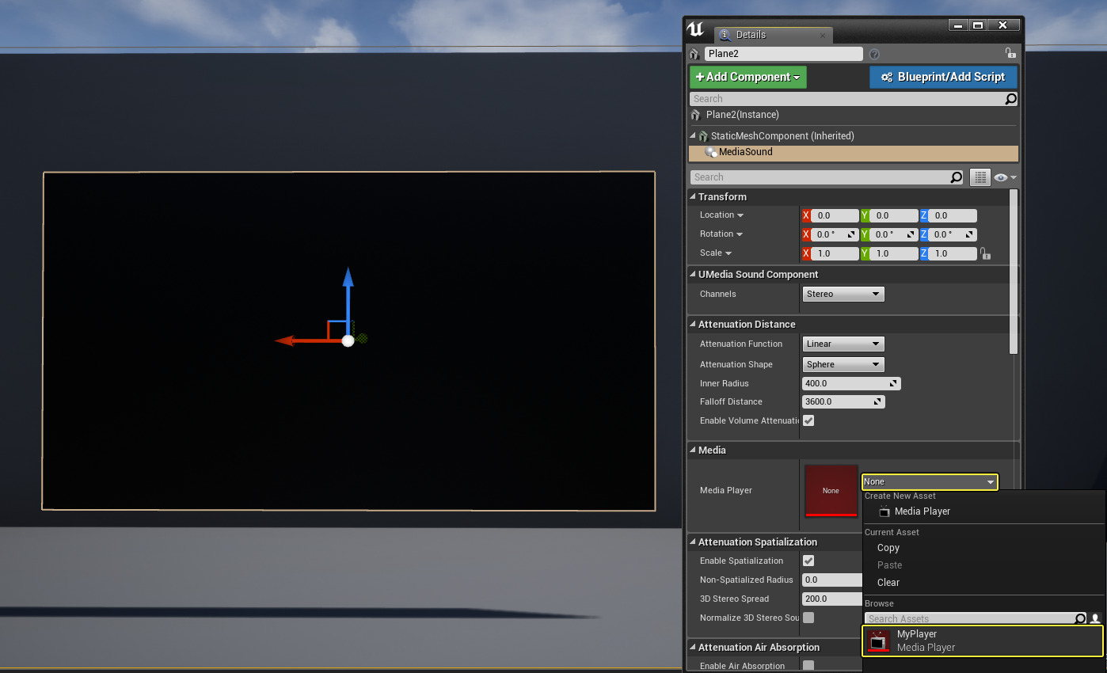Screen dimensions: 1107x673
Task: Click the lock icon in Details header
Action: tap(1010, 53)
